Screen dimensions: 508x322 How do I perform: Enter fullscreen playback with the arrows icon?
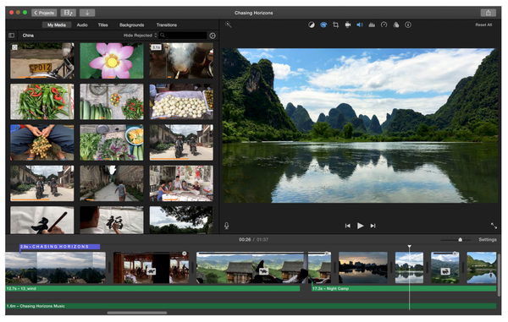point(494,226)
